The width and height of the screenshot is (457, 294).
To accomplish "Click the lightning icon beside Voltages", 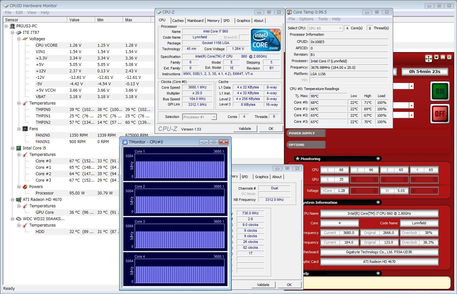I will [x=25, y=39].
